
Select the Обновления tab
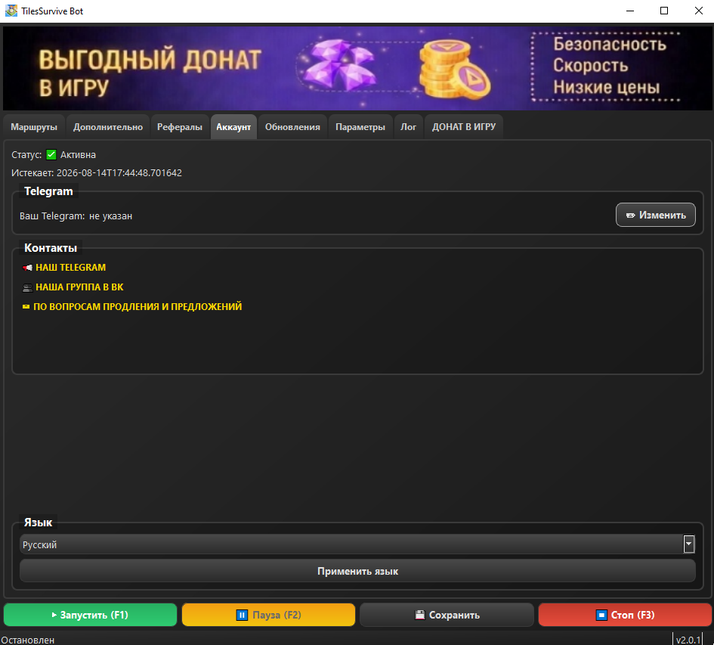292,127
